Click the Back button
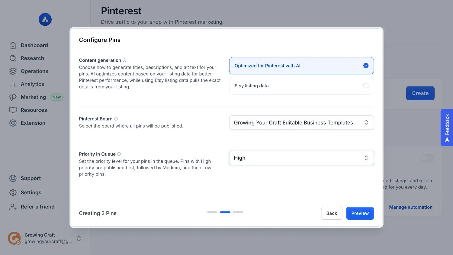The image size is (453, 255). (x=332, y=213)
